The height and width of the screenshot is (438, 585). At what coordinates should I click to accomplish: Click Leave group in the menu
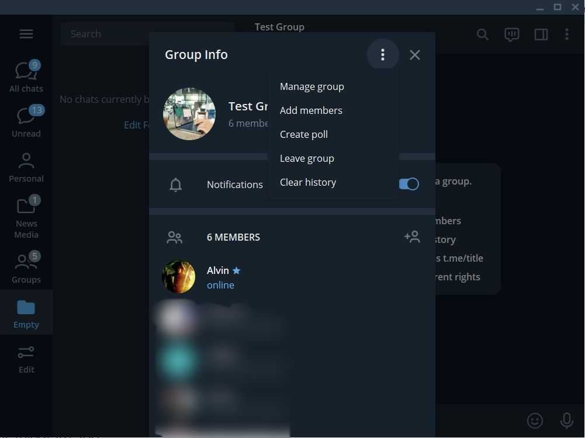(x=307, y=158)
